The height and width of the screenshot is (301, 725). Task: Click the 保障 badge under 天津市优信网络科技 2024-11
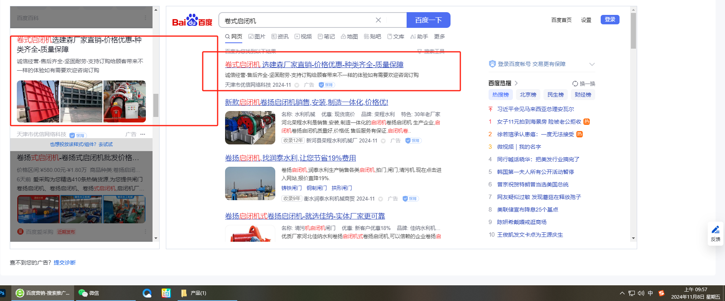click(327, 85)
